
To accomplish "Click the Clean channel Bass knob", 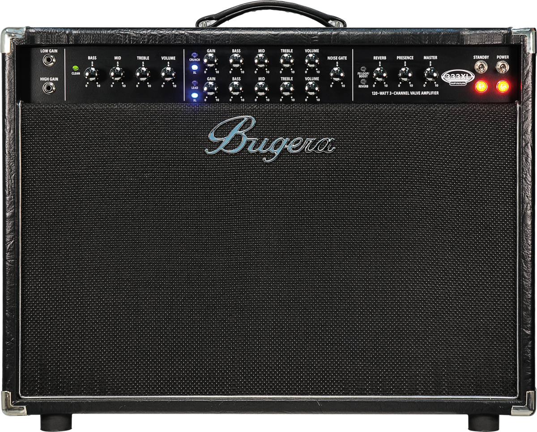I will coord(92,74).
